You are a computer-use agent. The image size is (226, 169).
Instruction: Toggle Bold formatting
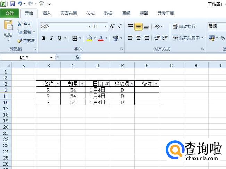point(44,38)
